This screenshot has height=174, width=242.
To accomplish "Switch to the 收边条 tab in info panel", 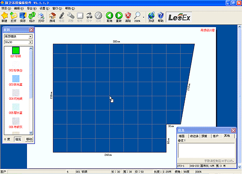I will pyautogui.click(x=194, y=136).
